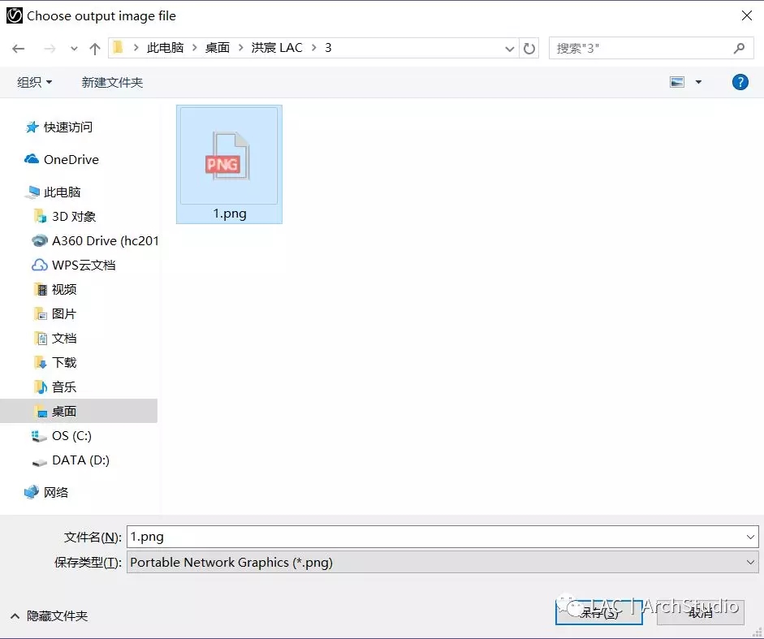
Task: Expand the file name dropdown arrow
Action: coord(750,537)
